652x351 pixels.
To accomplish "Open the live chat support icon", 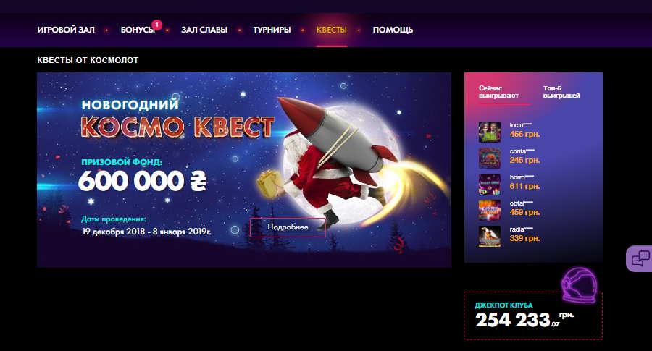I will [640, 259].
